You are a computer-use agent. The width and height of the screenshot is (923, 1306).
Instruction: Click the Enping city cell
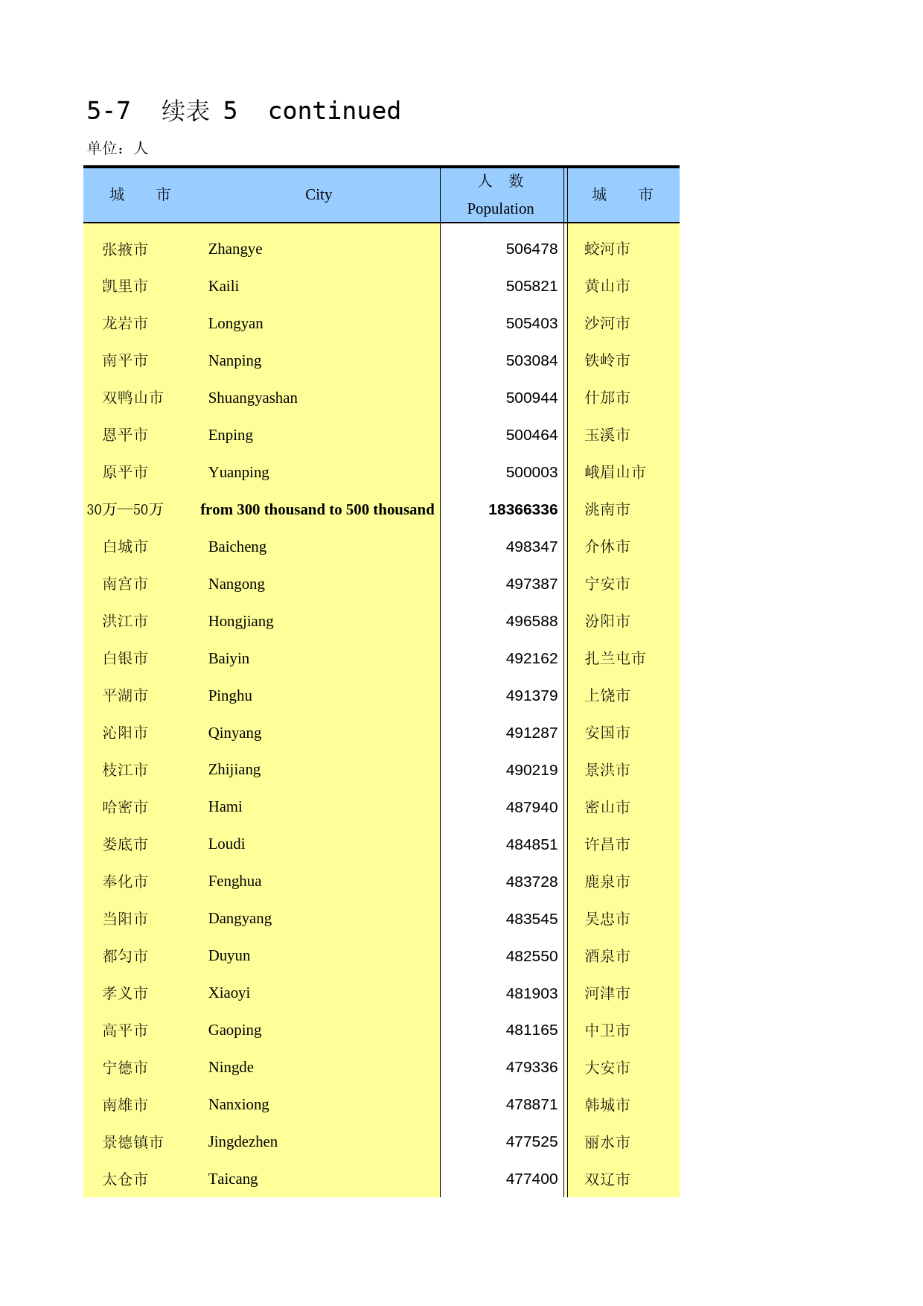230,435
